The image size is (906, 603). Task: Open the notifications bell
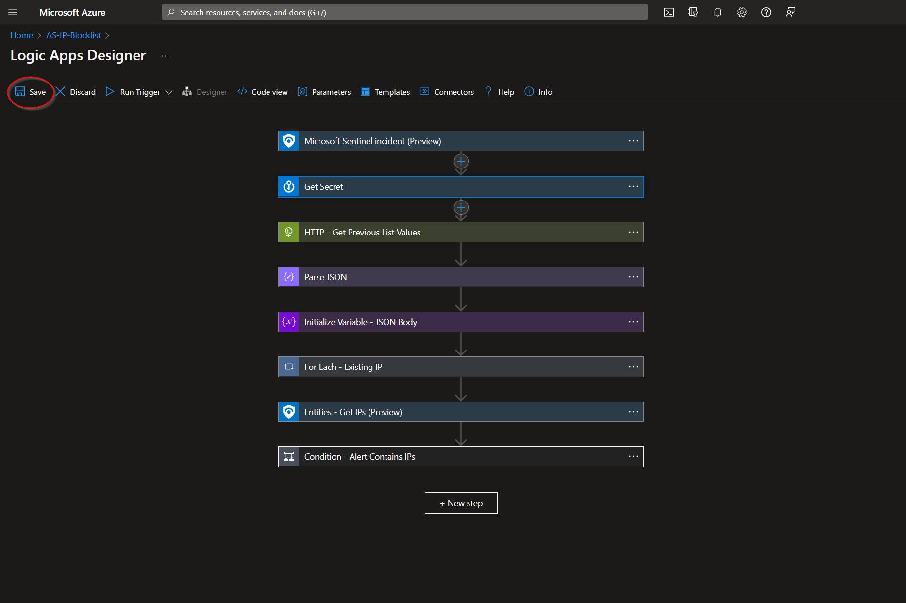tap(718, 12)
